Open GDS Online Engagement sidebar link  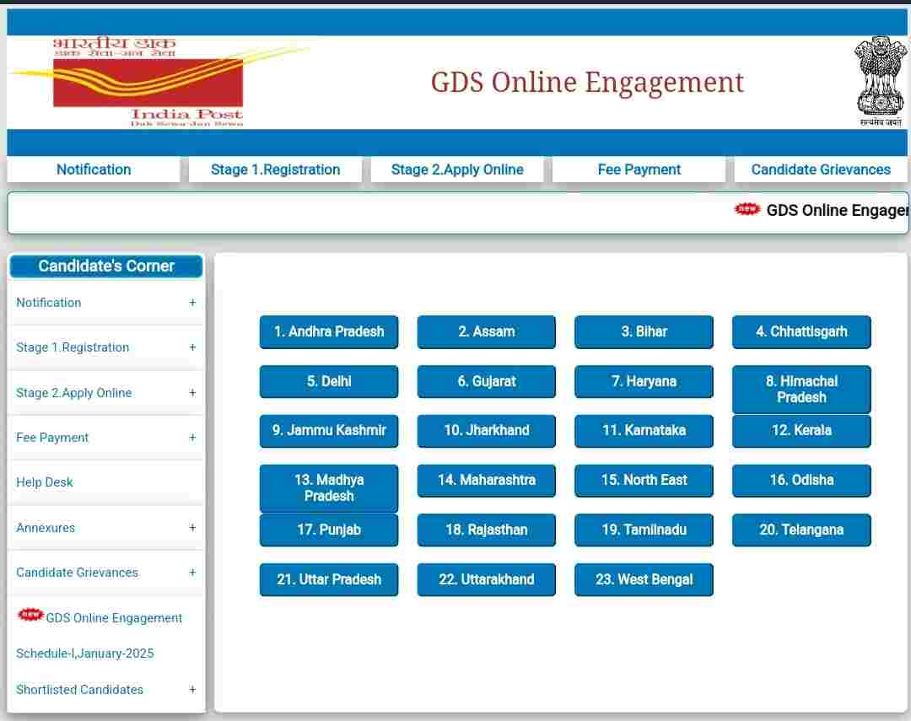click(x=114, y=618)
